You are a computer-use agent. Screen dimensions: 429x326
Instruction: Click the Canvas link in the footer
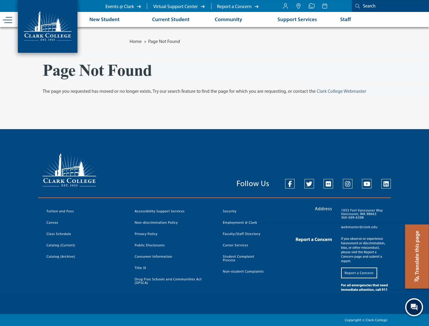click(52, 222)
